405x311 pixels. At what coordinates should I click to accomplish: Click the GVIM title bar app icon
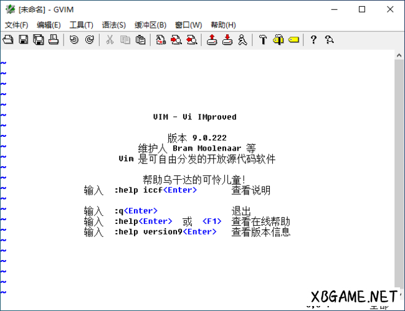(x=11, y=9)
